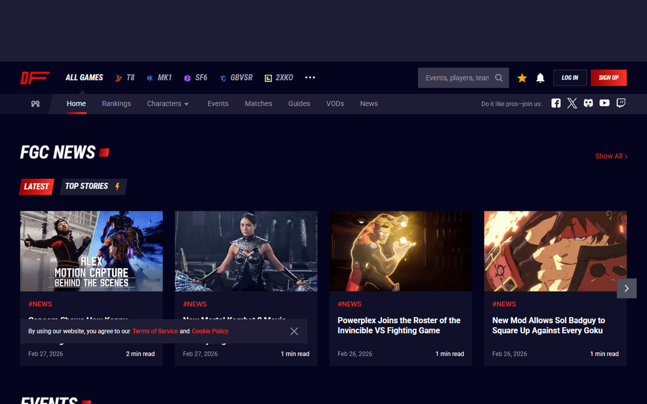The width and height of the screenshot is (647, 404).
Task: Open the YouTube channel icon
Action: [604, 103]
